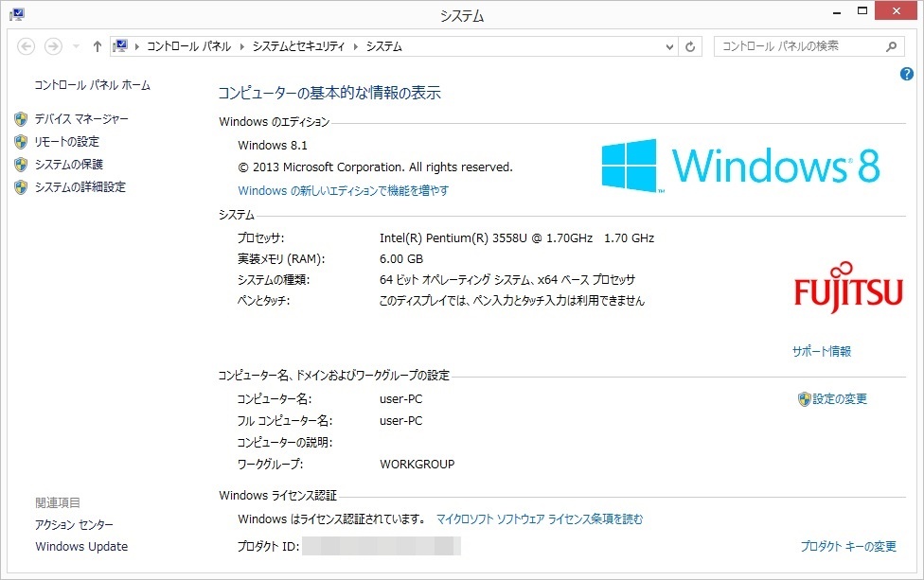
Task: Select processor value Intel(R) Pentium(R) 3558U
Action: (x=517, y=238)
